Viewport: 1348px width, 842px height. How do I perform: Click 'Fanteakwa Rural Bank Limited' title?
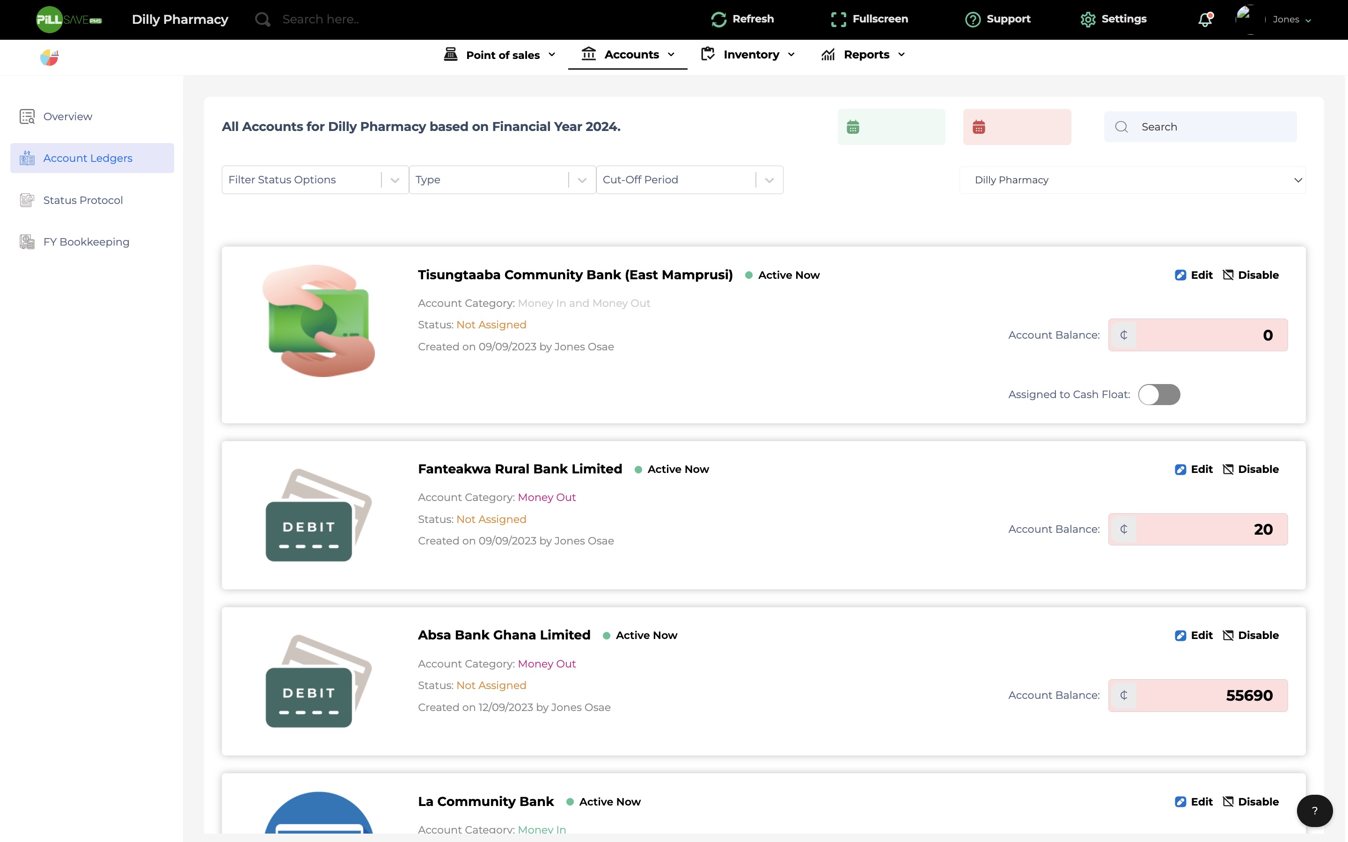click(x=520, y=470)
